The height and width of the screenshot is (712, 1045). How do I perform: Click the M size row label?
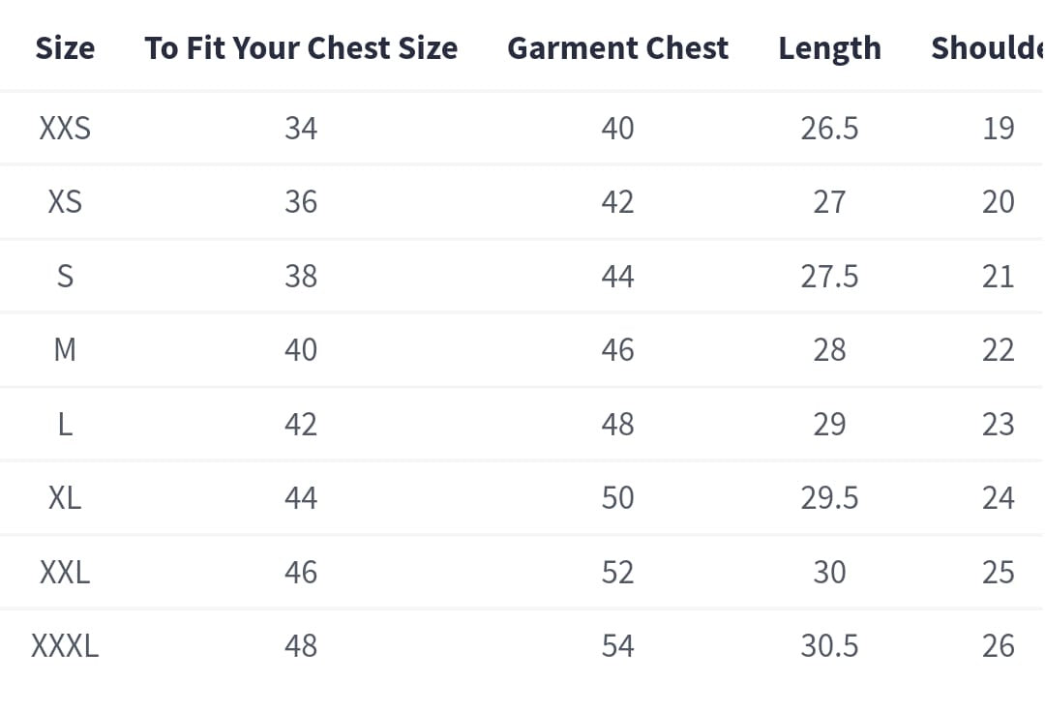pyautogui.click(x=65, y=349)
